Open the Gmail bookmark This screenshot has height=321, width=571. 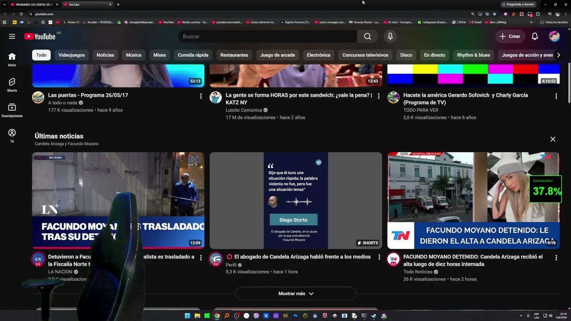pos(476,22)
